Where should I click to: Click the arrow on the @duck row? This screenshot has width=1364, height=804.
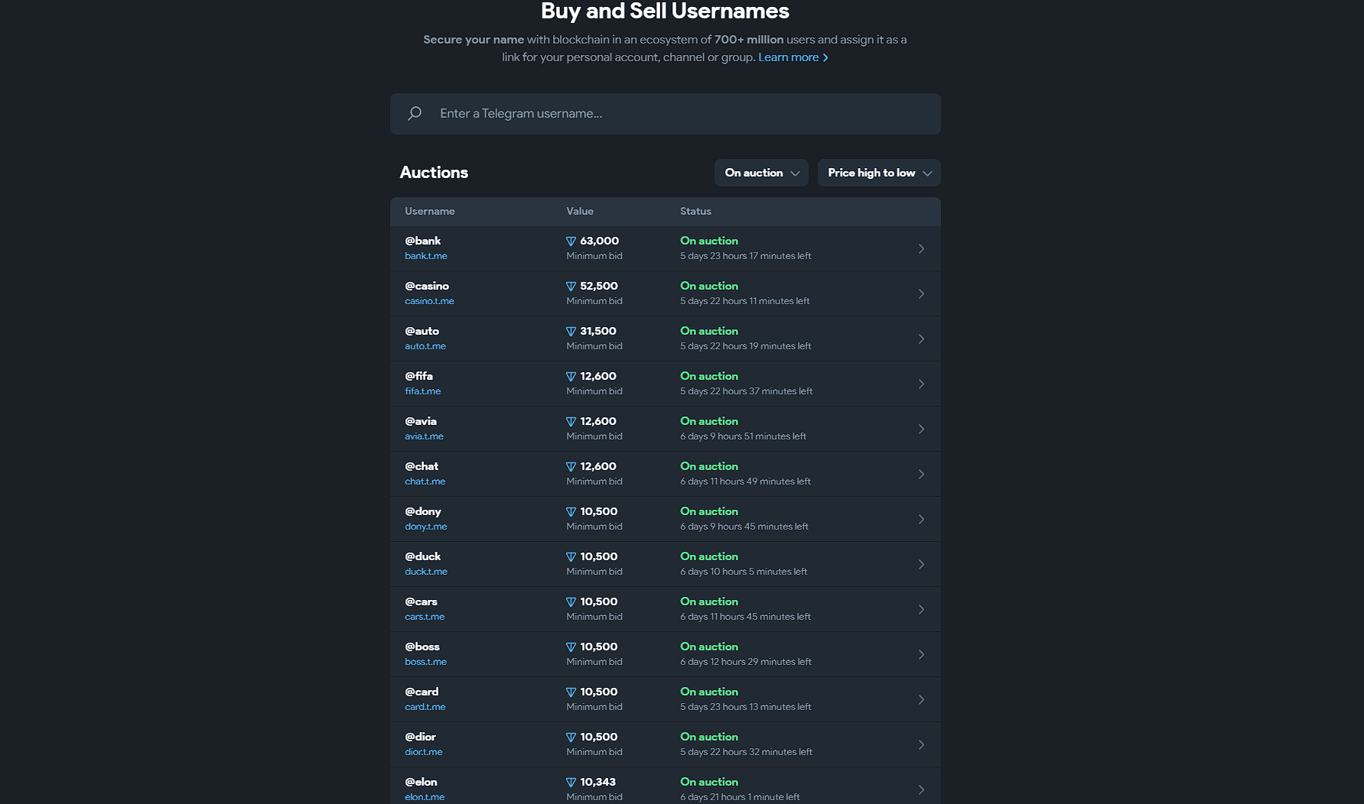point(921,565)
